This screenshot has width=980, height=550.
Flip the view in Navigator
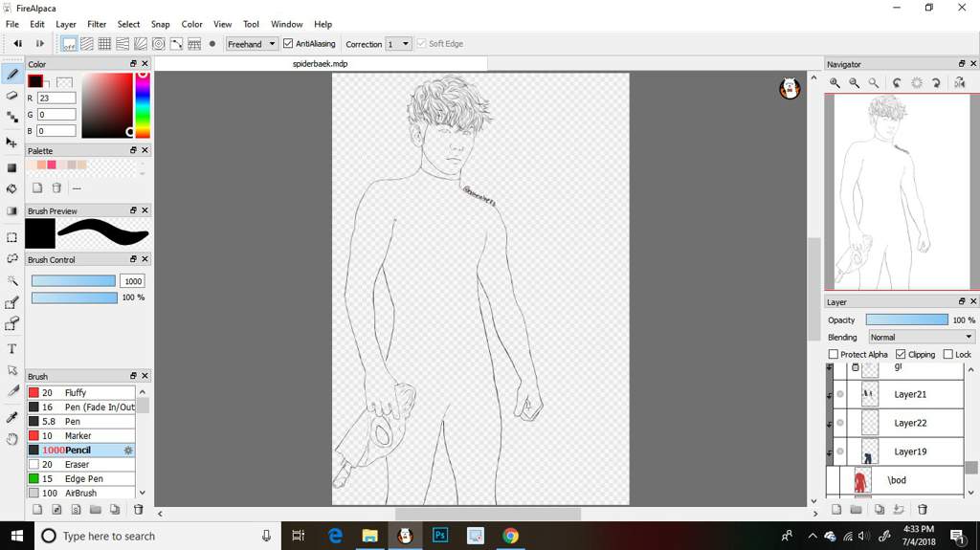(x=959, y=82)
